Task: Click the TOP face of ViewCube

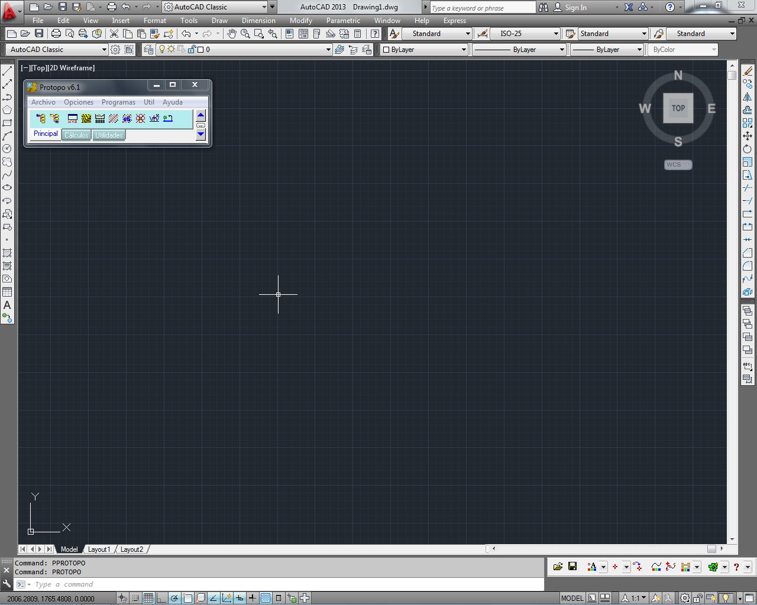Action: [x=678, y=108]
